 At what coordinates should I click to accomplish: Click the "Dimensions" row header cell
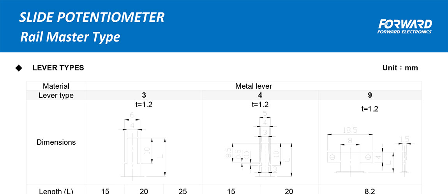point(56,142)
